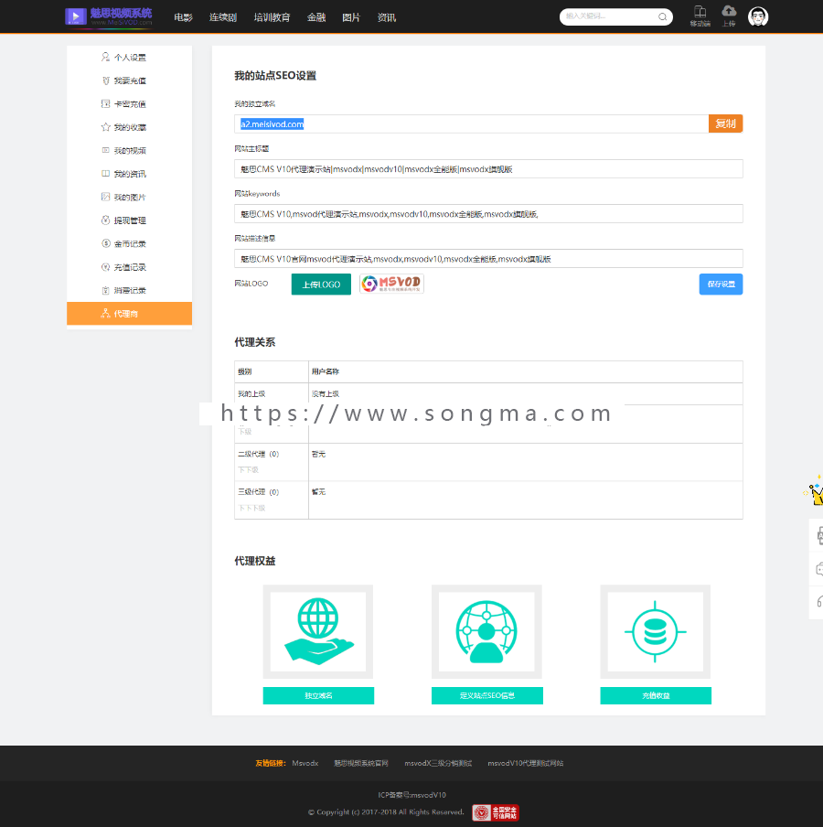
Task: Click the 定义站点SEO信息 button
Action: [487, 695]
